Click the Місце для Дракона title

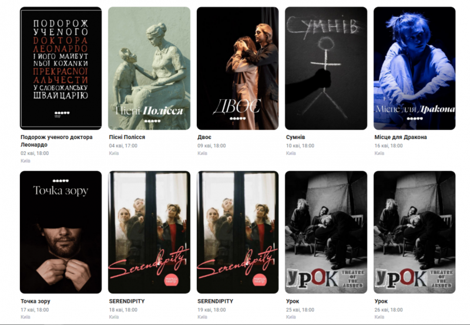401,137
